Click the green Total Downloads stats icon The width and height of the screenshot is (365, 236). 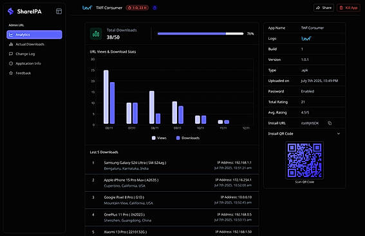pos(96,34)
